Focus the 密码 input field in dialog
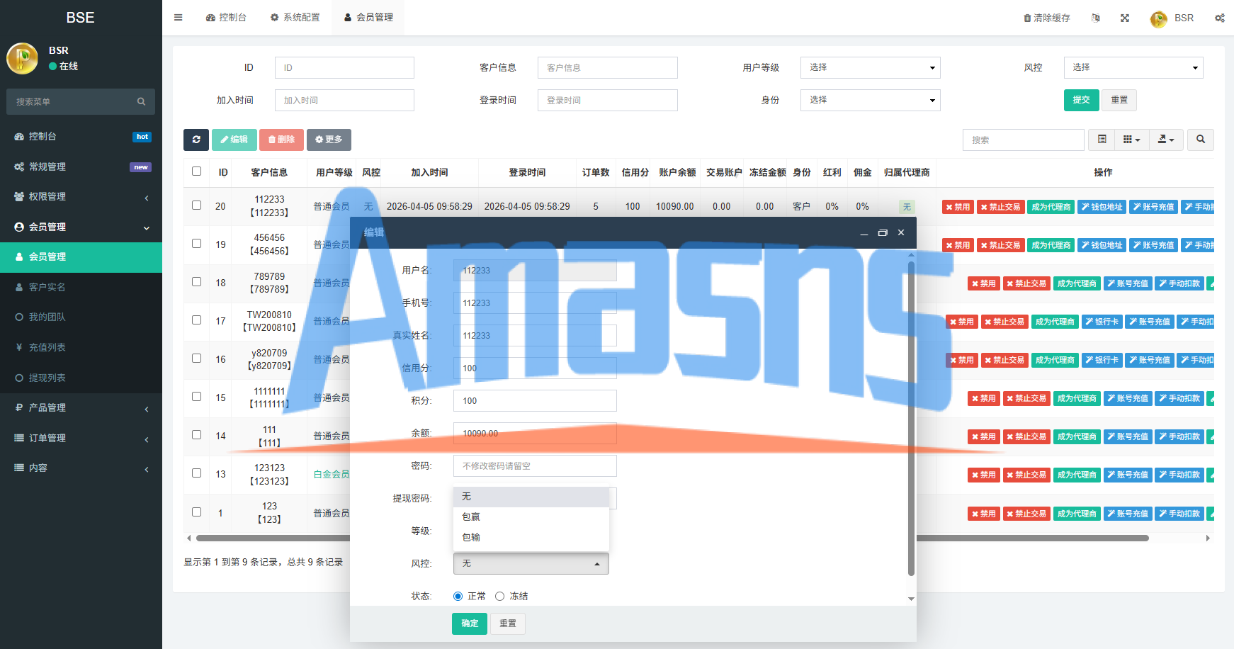The width and height of the screenshot is (1234, 649). [x=535, y=466]
